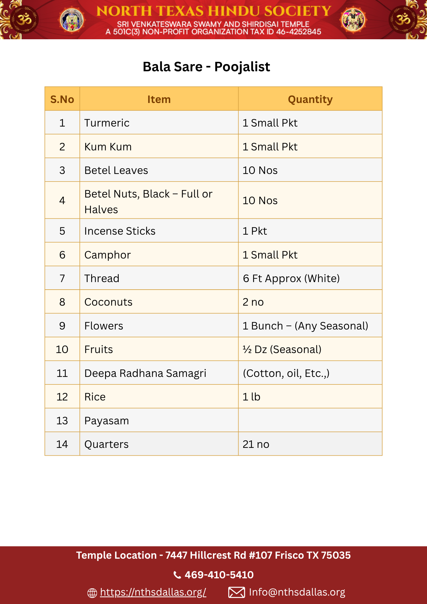Screen dimensions: 427x604
Task: Click the "Deepa Radhana Samagri" item cell
Action: click(x=145, y=373)
